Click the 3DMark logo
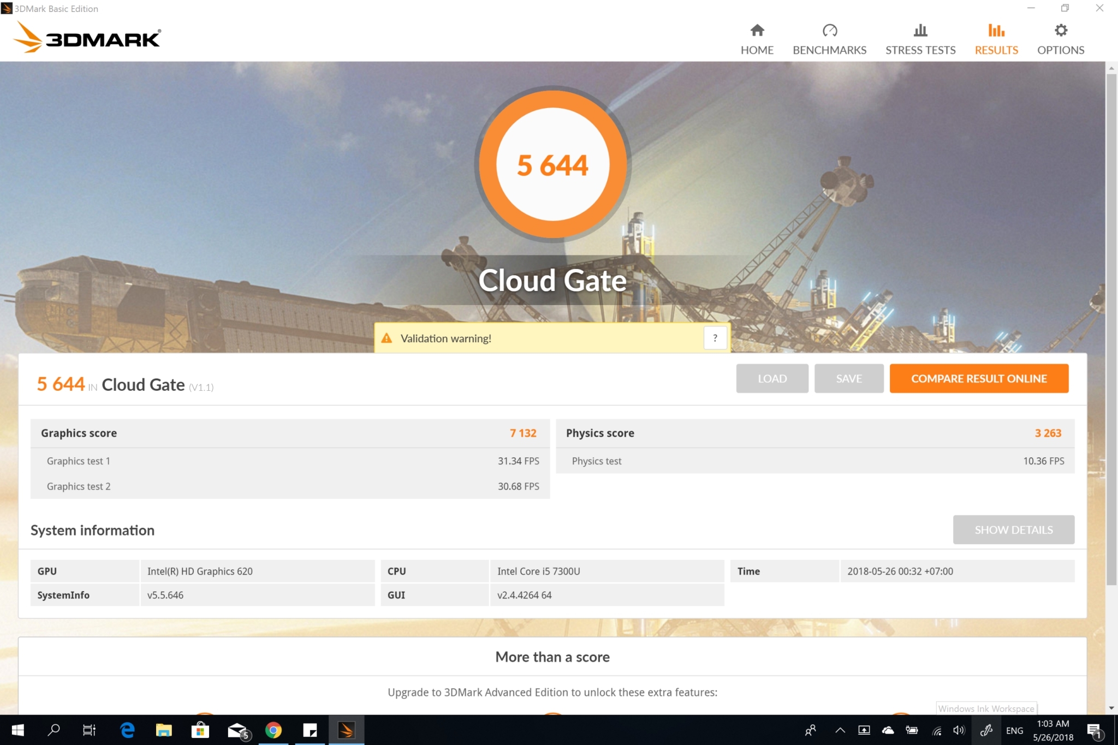This screenshot has width=1118, height=745. [87, 38]
